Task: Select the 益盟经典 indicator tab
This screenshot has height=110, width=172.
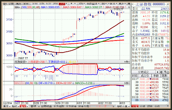Action: 46,106
